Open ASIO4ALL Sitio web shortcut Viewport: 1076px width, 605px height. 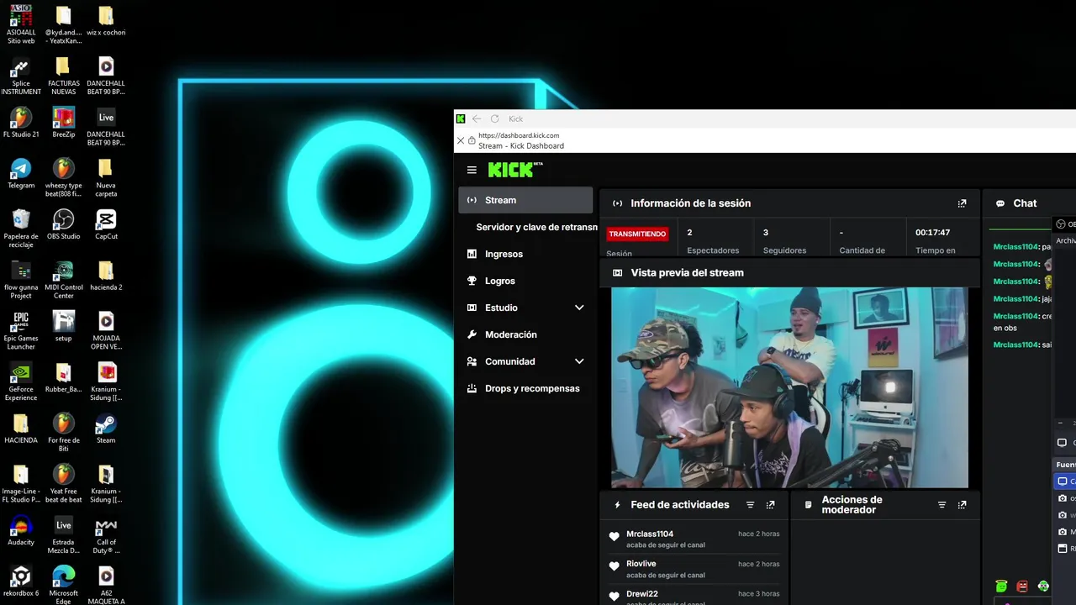click(21, 24)
